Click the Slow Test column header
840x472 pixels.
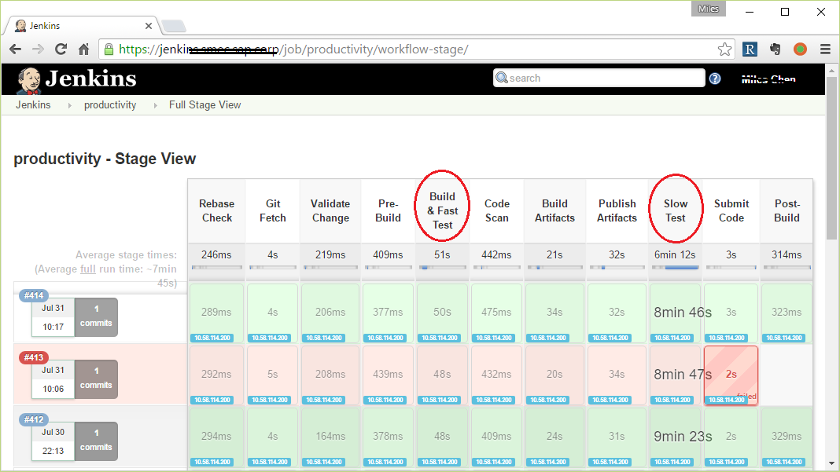point(675,210)
